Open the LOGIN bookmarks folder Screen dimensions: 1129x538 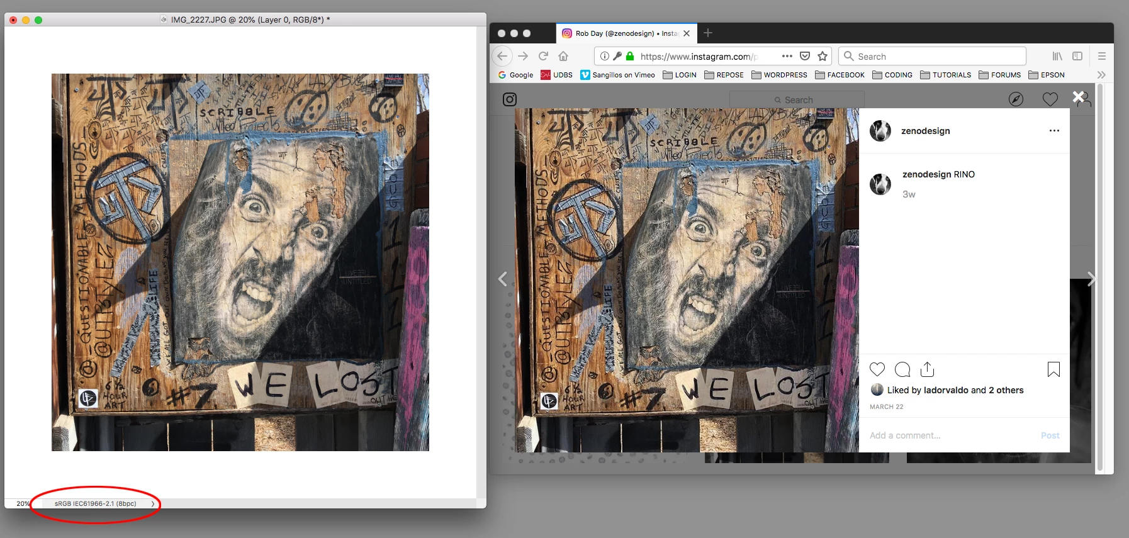680,75
